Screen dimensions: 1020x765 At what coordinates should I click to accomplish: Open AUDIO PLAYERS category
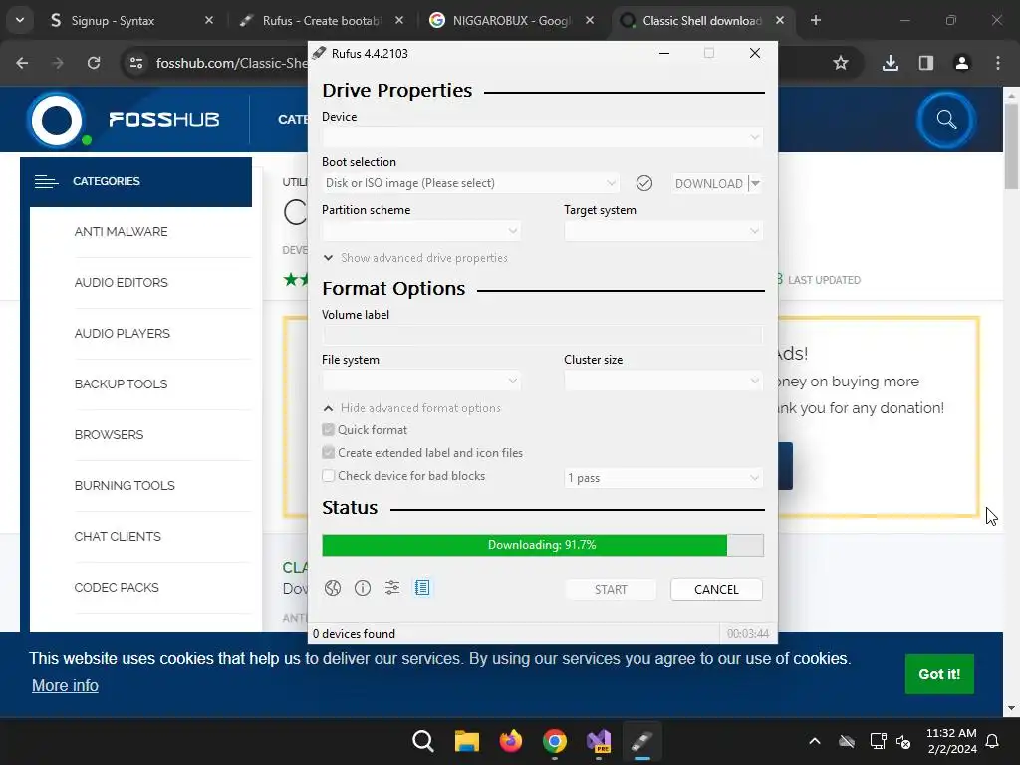pos(122,333)
